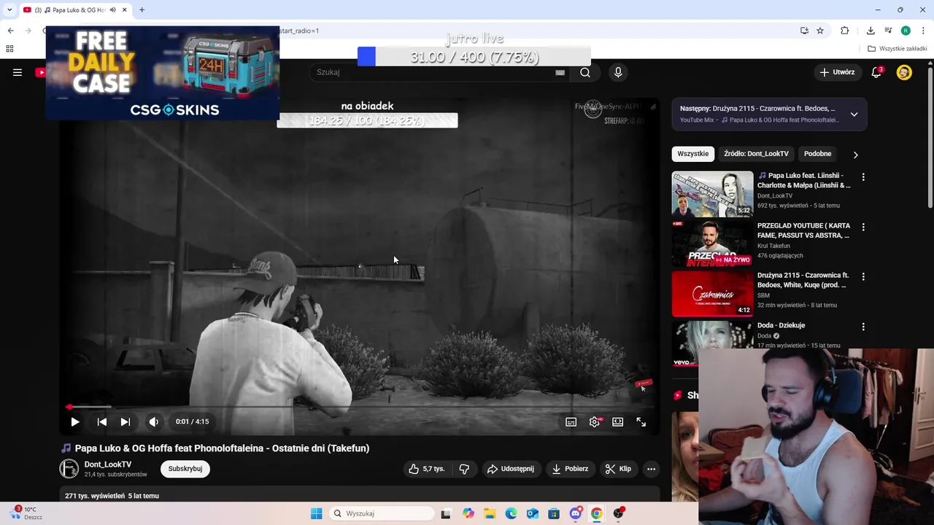Close the Papa Luko YouTube tab

124,9
